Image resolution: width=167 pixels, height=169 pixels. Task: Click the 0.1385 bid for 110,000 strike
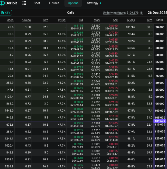(x=78, y=123)
